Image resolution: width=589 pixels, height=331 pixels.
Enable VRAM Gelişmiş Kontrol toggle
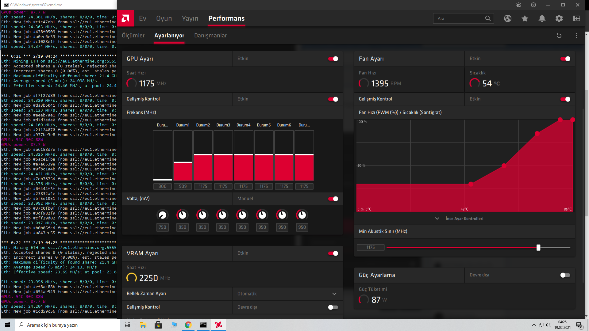pos(333,307)
